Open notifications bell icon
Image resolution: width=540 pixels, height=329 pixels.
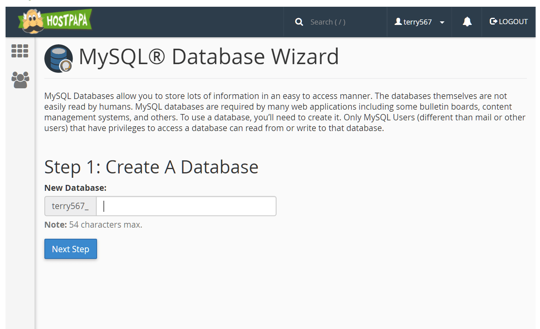[x=467, y=22]
